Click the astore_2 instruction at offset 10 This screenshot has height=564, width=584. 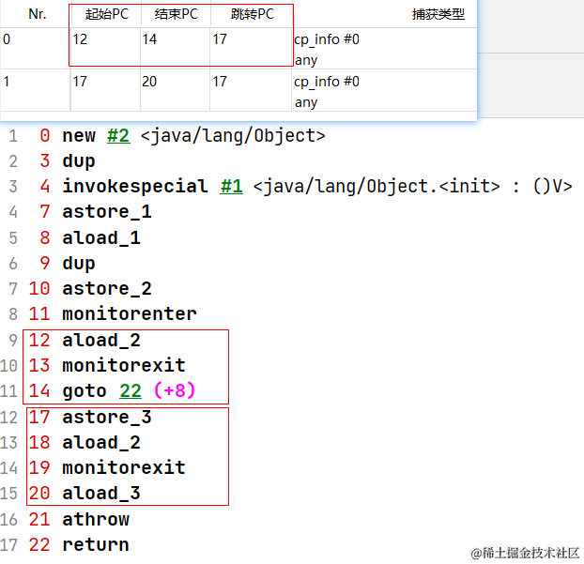107,288
